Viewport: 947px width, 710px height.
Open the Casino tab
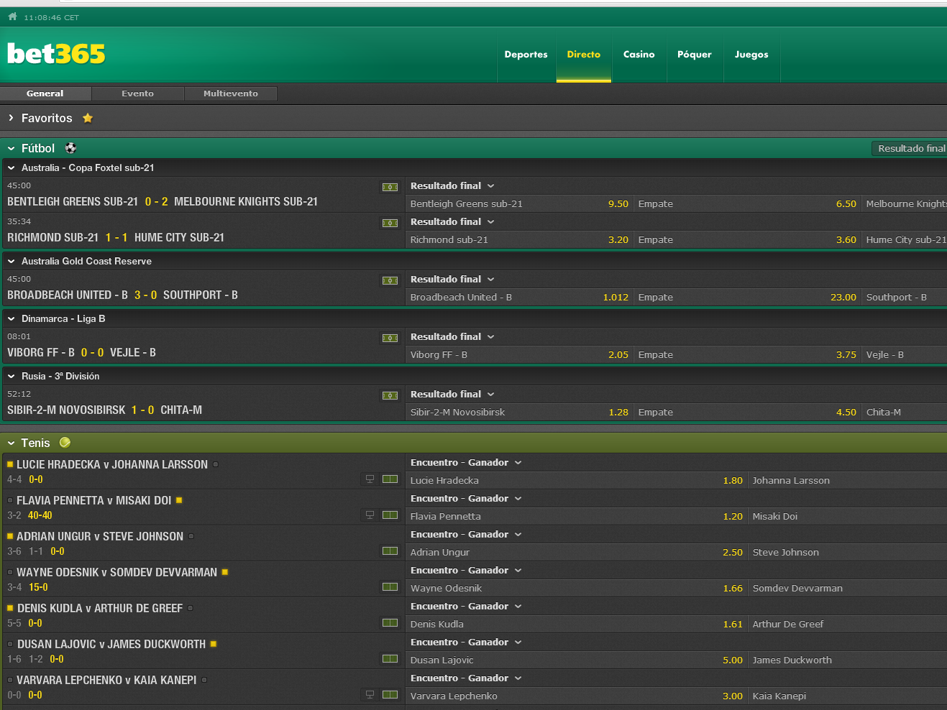coord(639,55)
